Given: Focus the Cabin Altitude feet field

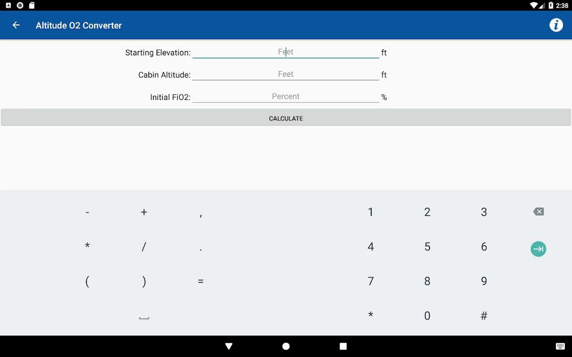Looking at the screenshot, I should [286, 75].
